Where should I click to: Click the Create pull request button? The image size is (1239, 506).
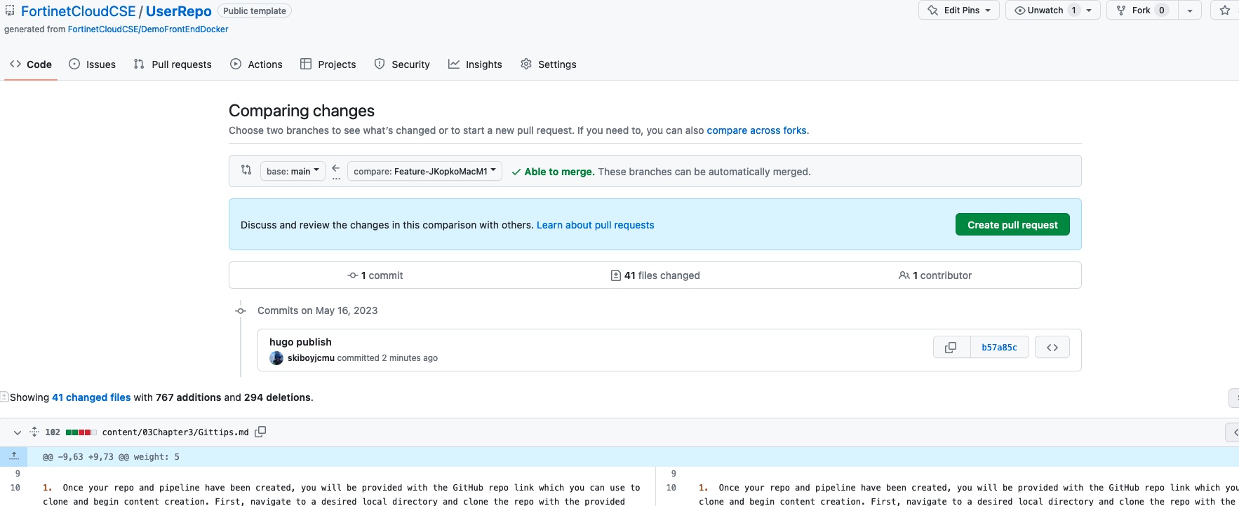click(1012, 224)
